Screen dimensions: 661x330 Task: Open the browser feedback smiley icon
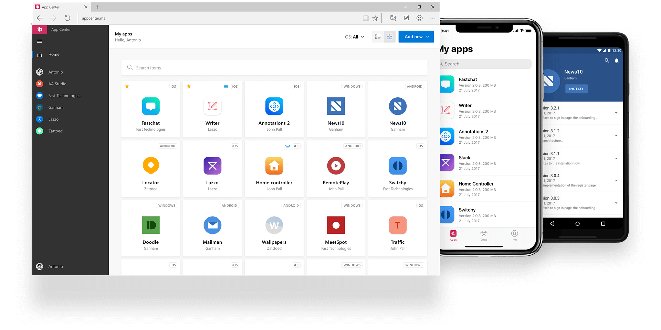[419, 18]
